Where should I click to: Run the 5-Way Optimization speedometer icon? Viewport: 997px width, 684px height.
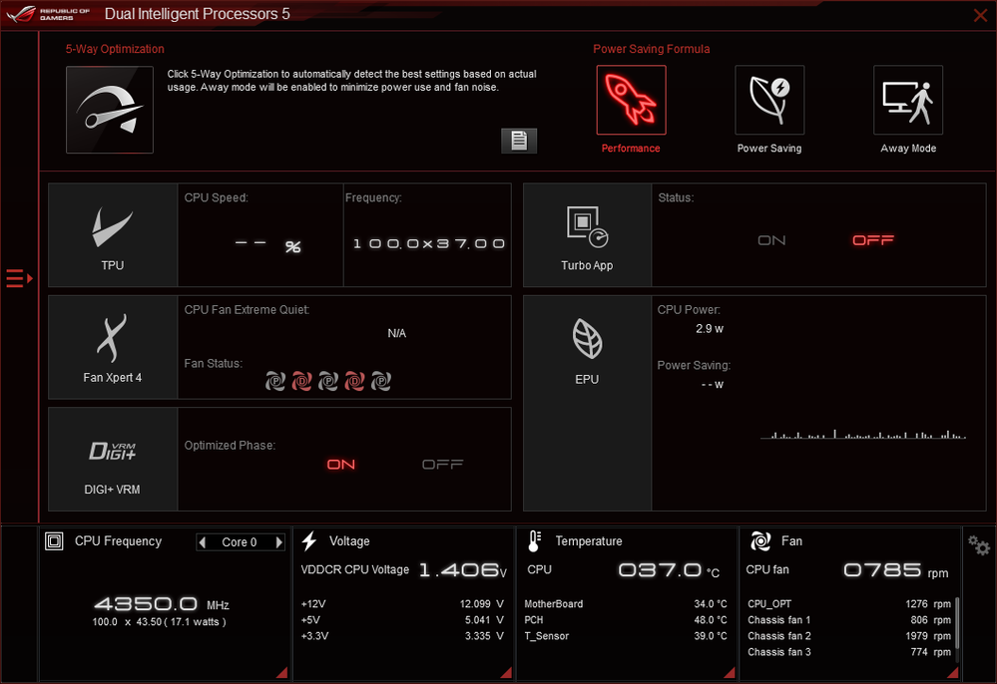pyautogui.click(x=110, y=110)
